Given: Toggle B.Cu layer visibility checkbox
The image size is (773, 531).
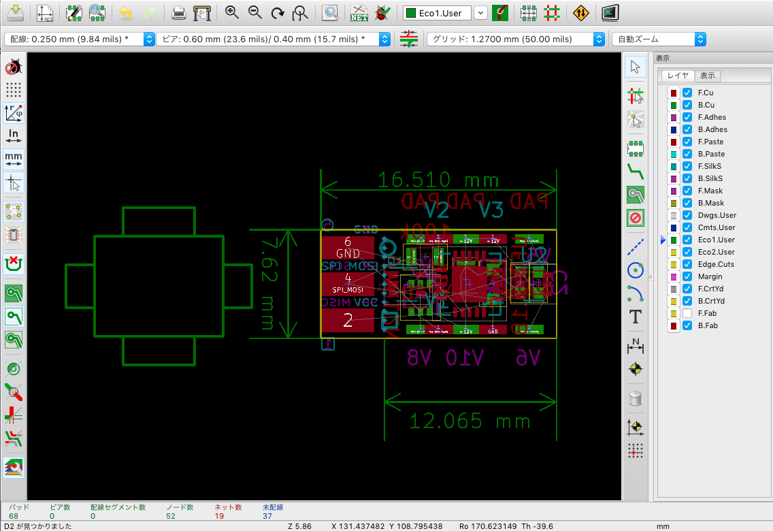Looking at the screenshot, I should [687, 105].
